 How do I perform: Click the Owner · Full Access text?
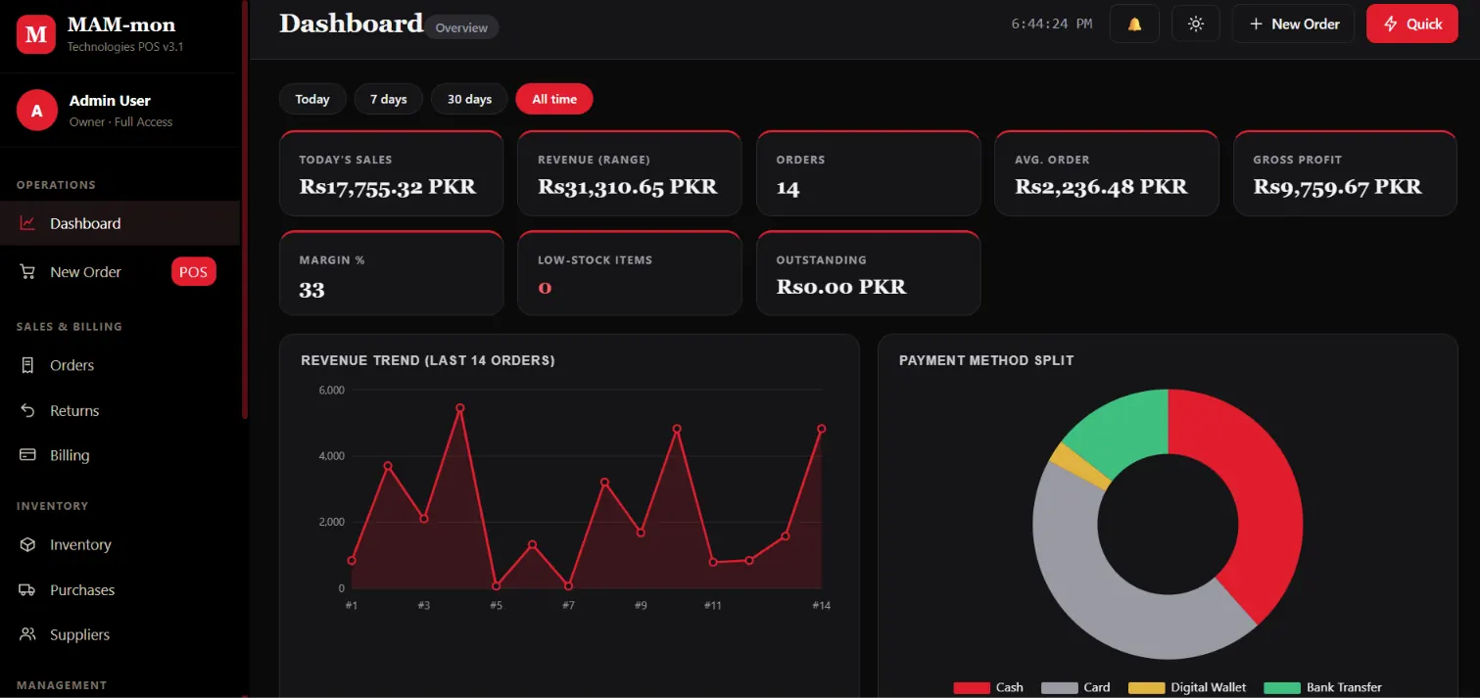(120, 122)
